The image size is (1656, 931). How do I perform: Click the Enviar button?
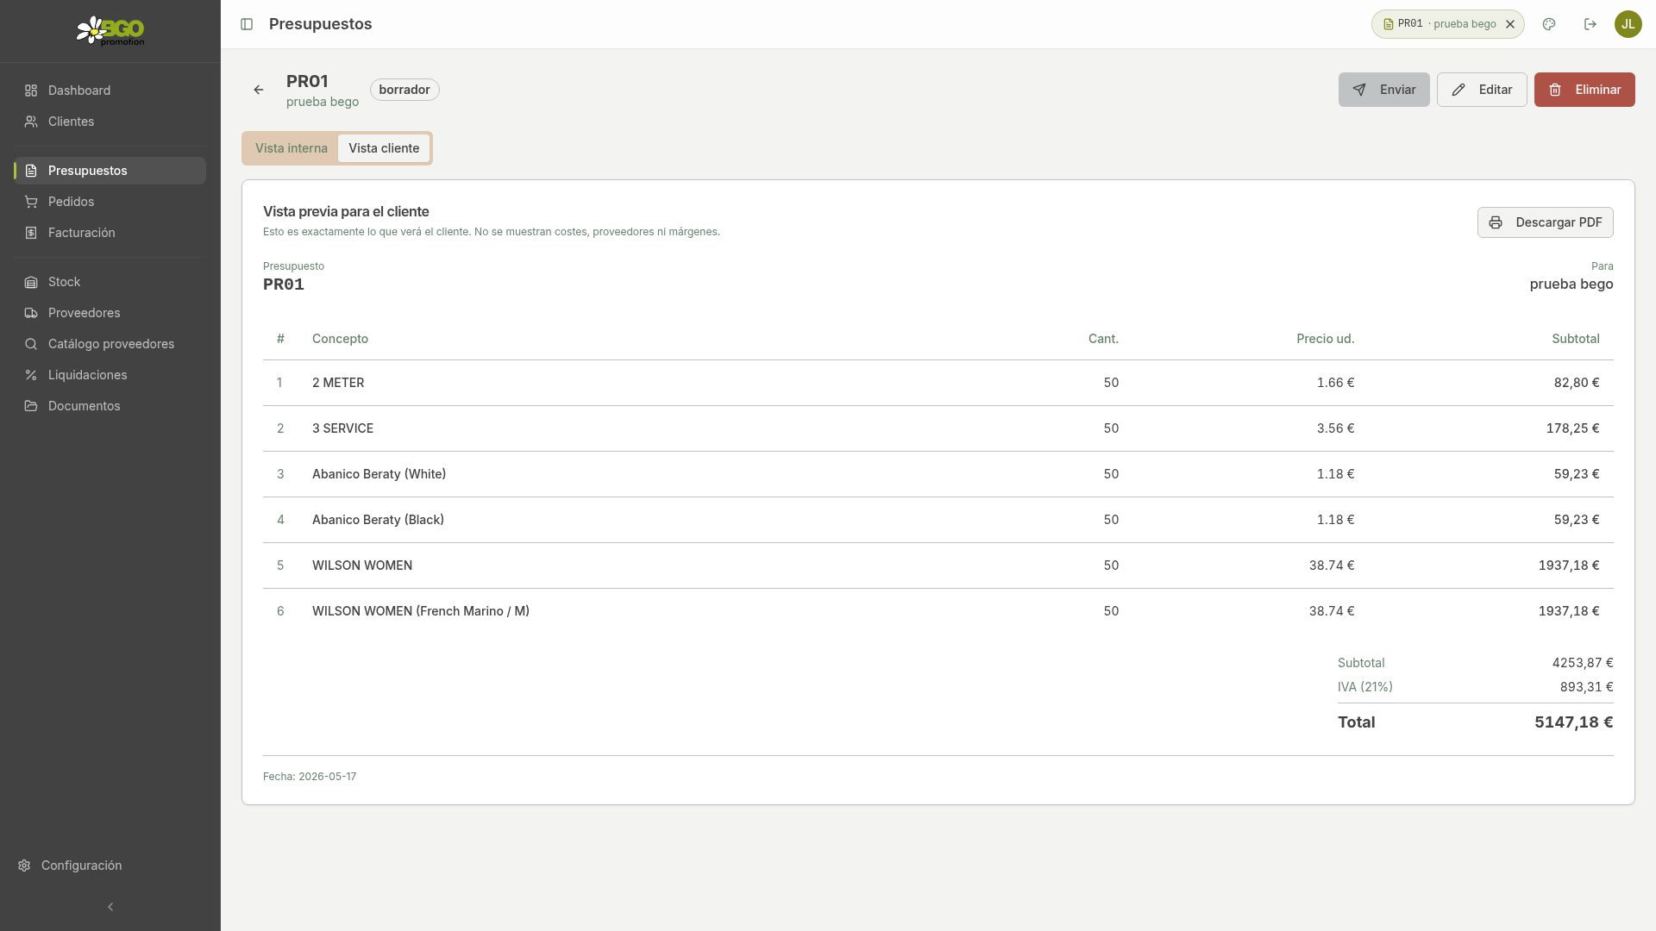(1383, 90)
